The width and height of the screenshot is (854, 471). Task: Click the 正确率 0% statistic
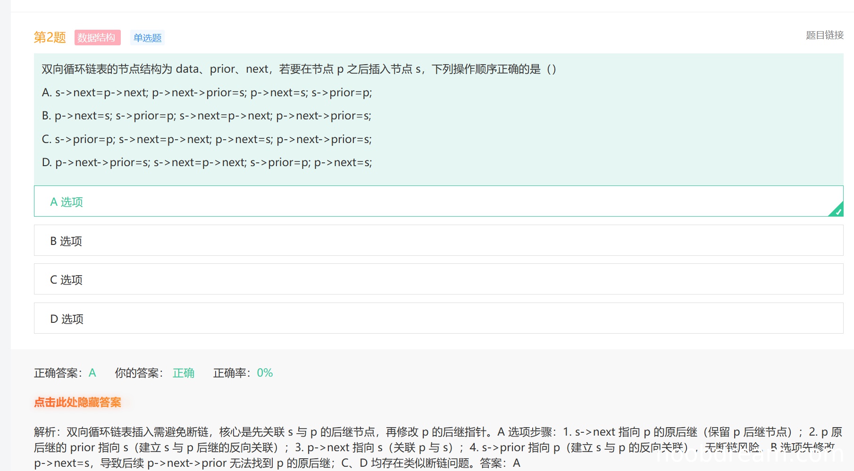click(243, 373)
